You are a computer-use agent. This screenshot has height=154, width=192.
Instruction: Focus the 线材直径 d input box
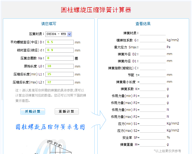point(60,50)
